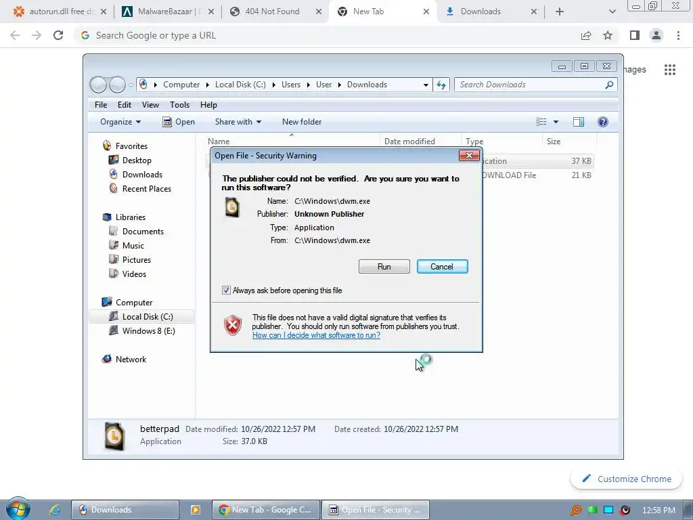Toggle the preview pane icon
The height and width of the screenshot is (520, 693).
[579, 122]
